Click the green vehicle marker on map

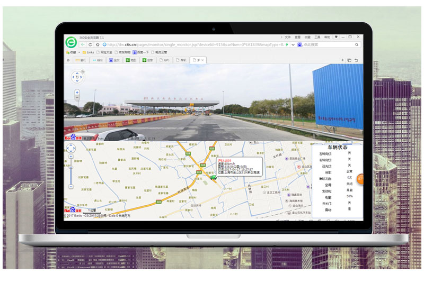coord(214,177)
